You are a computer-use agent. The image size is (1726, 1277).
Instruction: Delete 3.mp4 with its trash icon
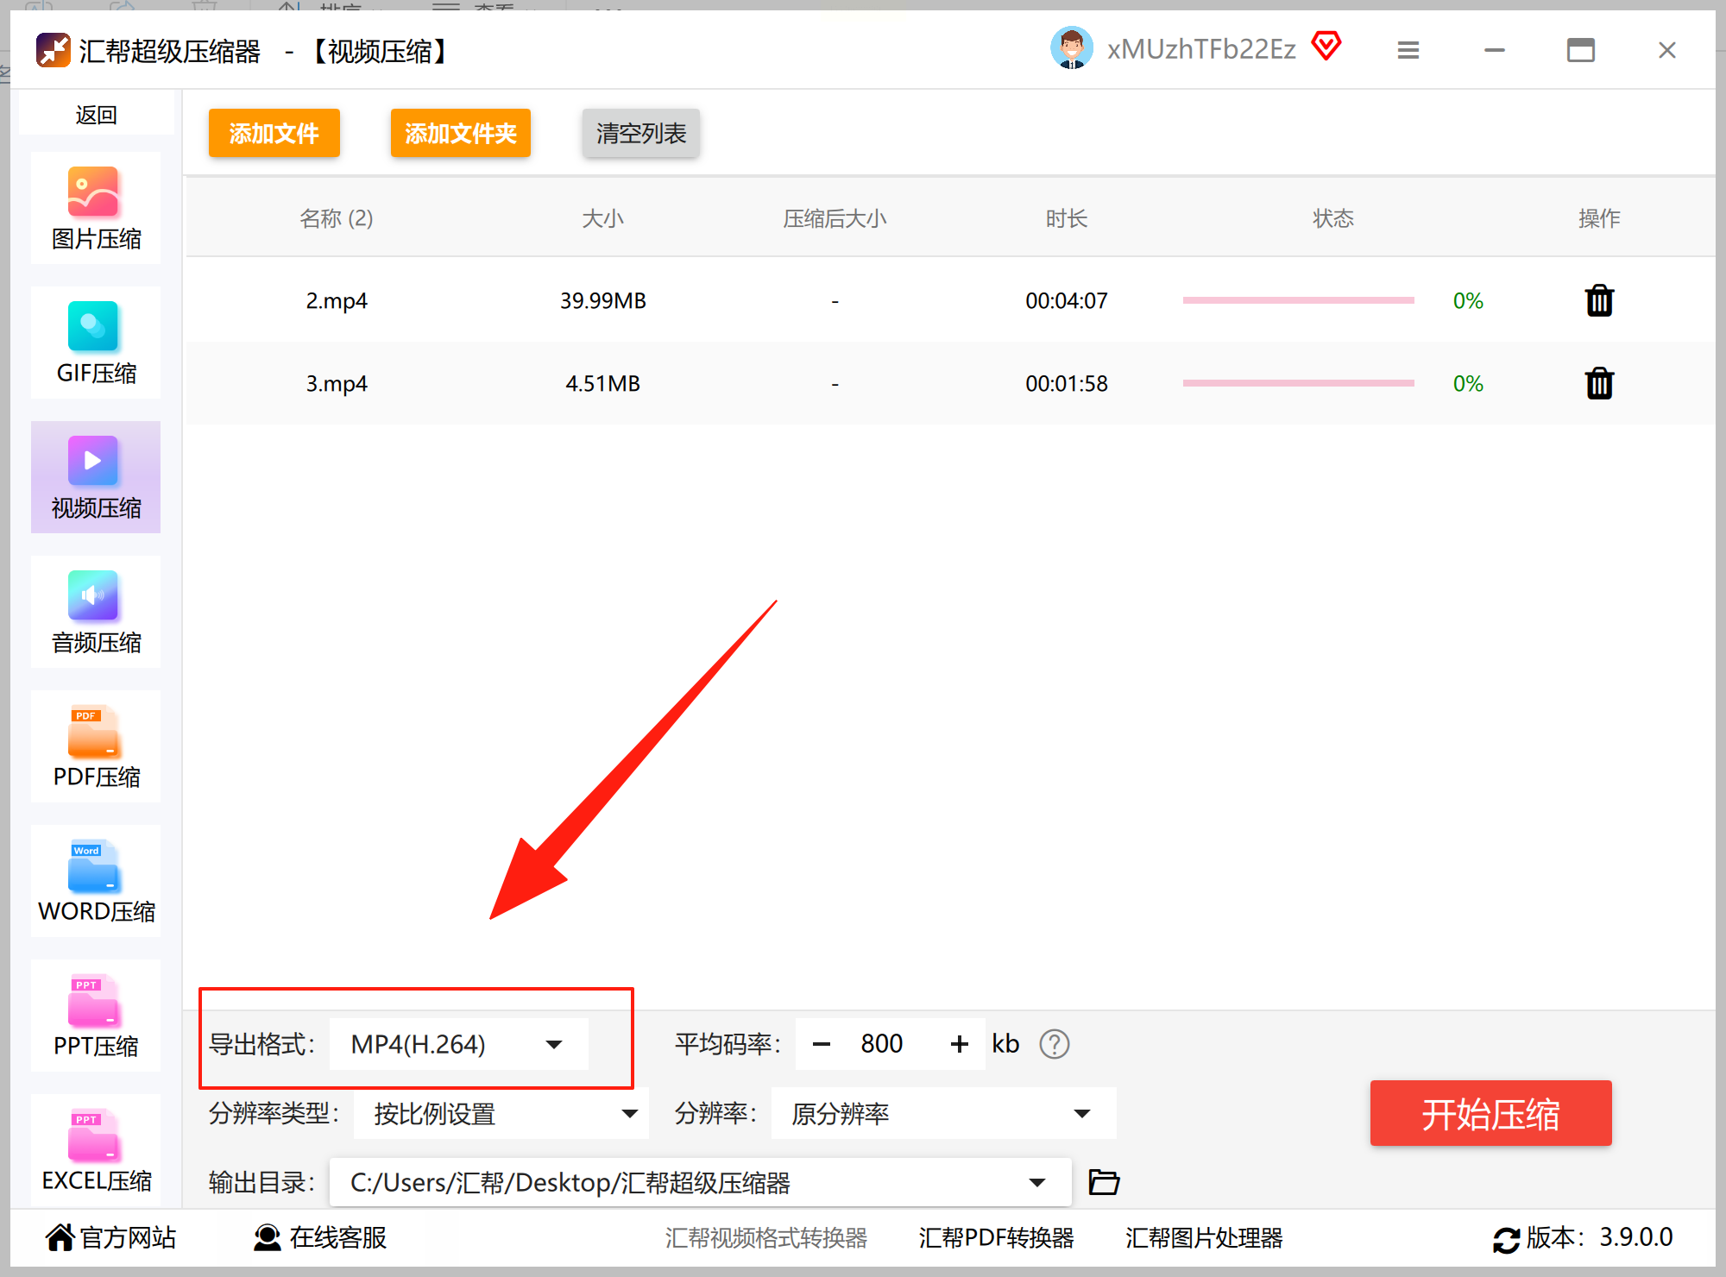coord(1598,383)
